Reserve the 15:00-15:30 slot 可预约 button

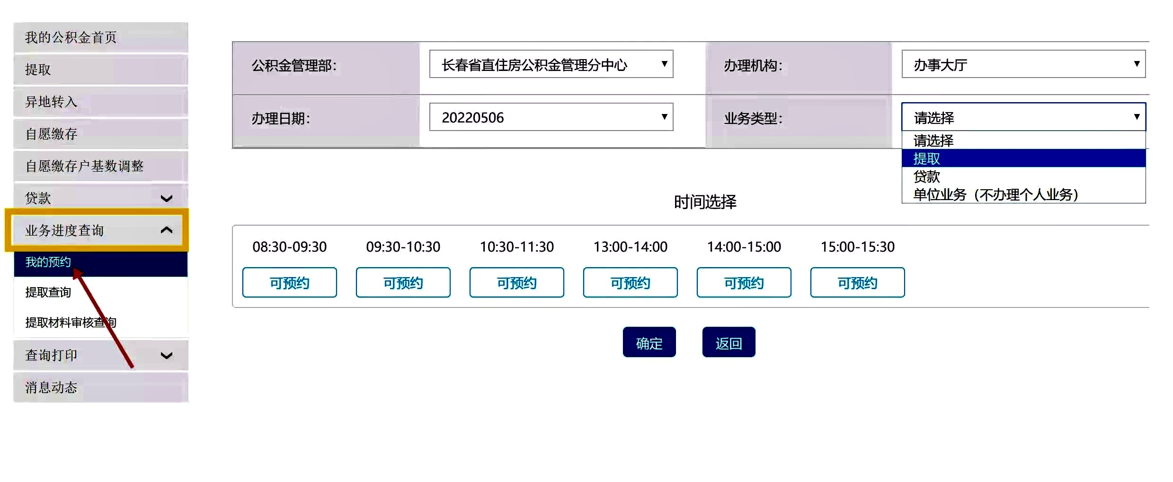tap(858, 282)
